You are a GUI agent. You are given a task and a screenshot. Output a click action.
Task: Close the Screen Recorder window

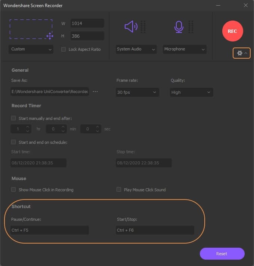(246, 6)
